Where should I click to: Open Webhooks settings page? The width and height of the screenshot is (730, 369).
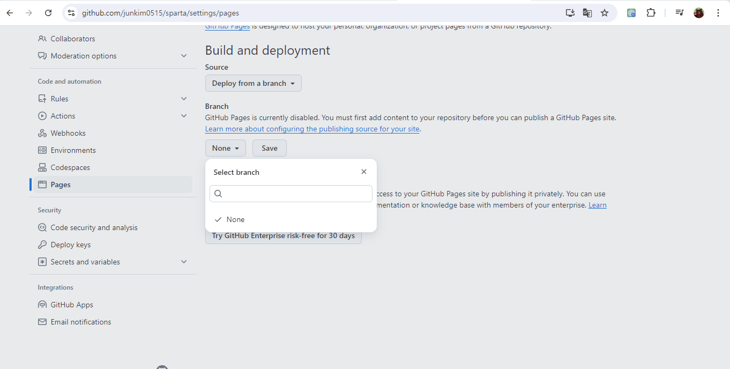tap(68, 133)
